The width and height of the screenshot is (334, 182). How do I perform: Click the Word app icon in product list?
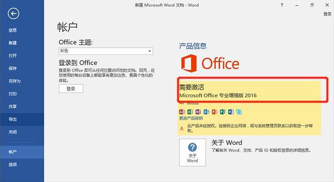point(231,112)
